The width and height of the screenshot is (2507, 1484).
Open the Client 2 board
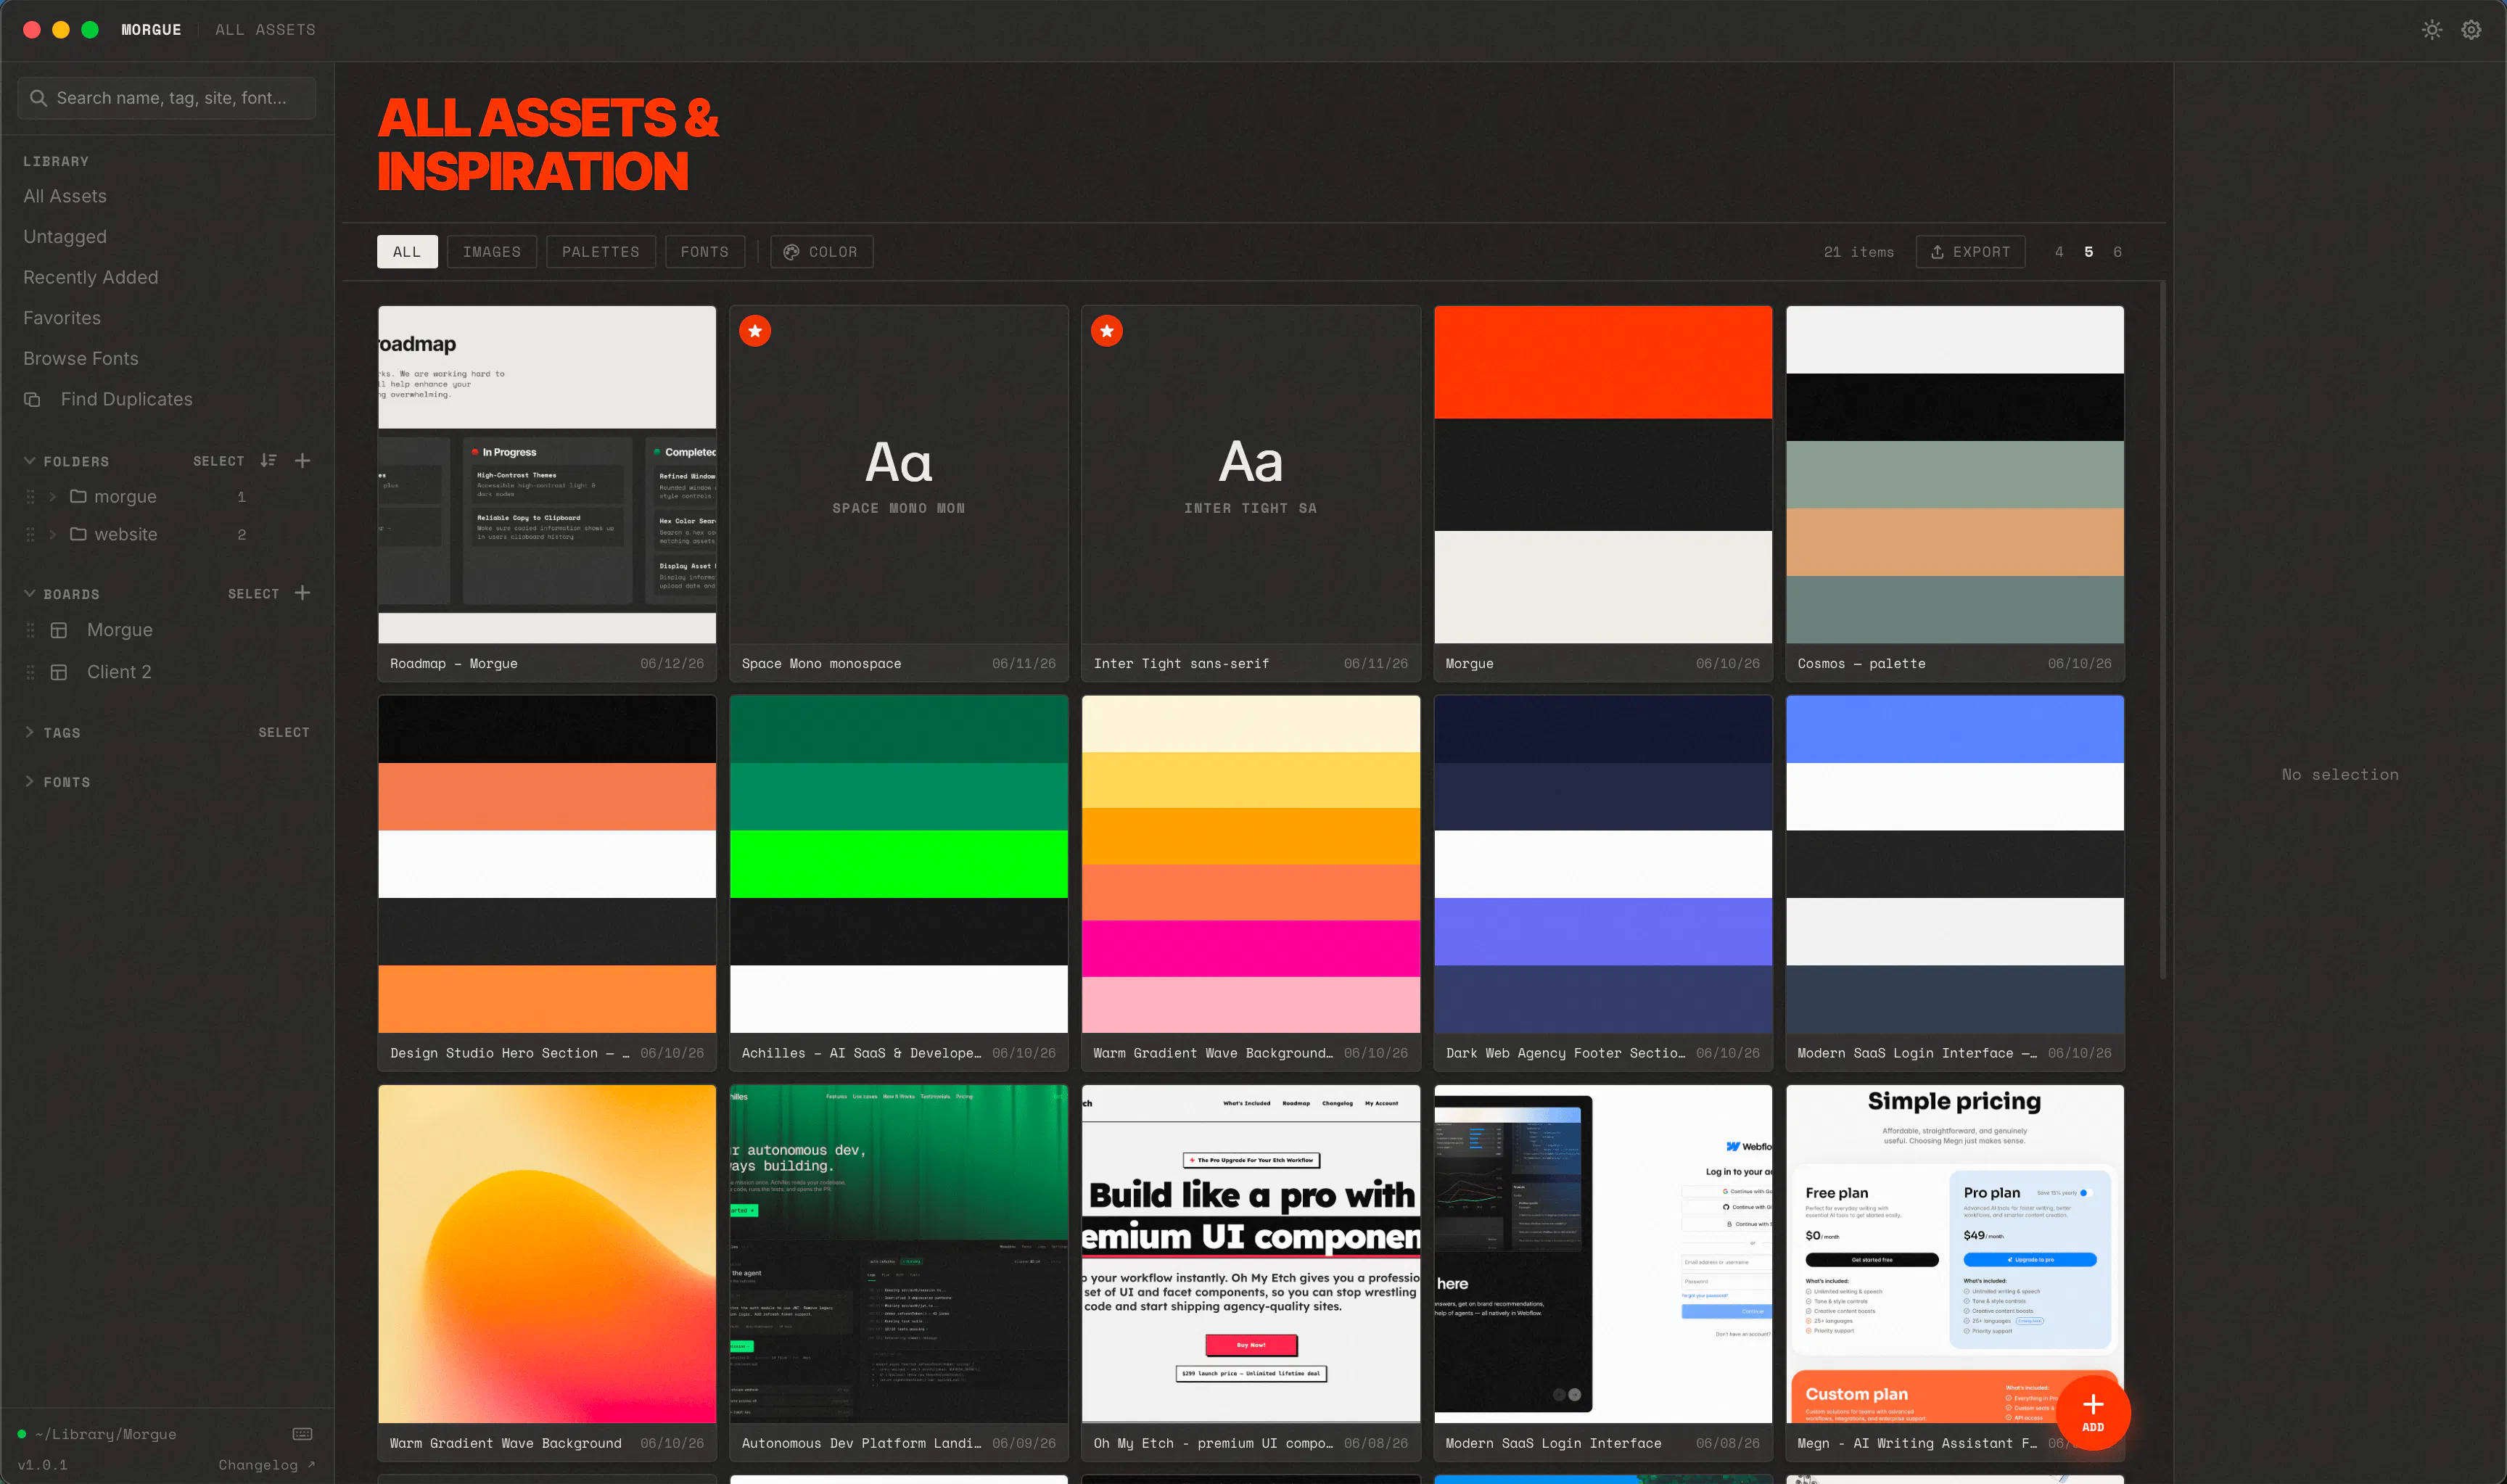(118, 672)
